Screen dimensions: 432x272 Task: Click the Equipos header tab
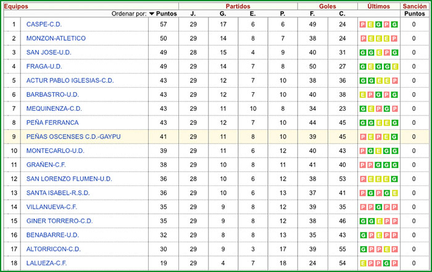point(16,6)
